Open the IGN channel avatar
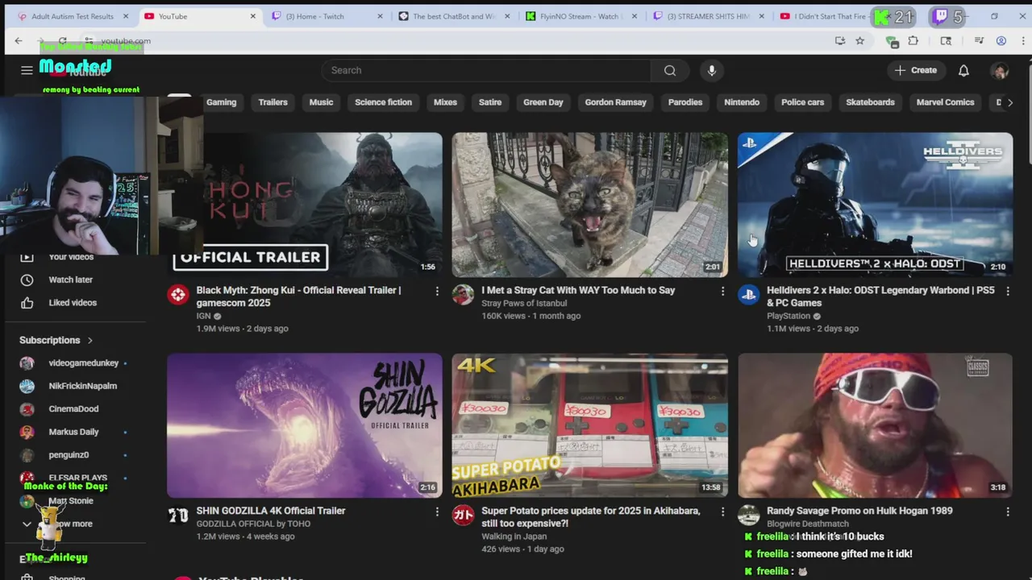Screen dimensions: 1032x580 point(178,295)
